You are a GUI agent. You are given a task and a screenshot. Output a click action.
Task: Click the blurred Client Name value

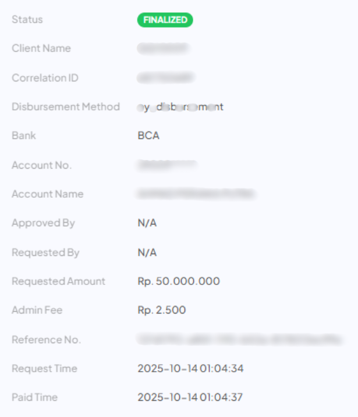coord(162,49)
